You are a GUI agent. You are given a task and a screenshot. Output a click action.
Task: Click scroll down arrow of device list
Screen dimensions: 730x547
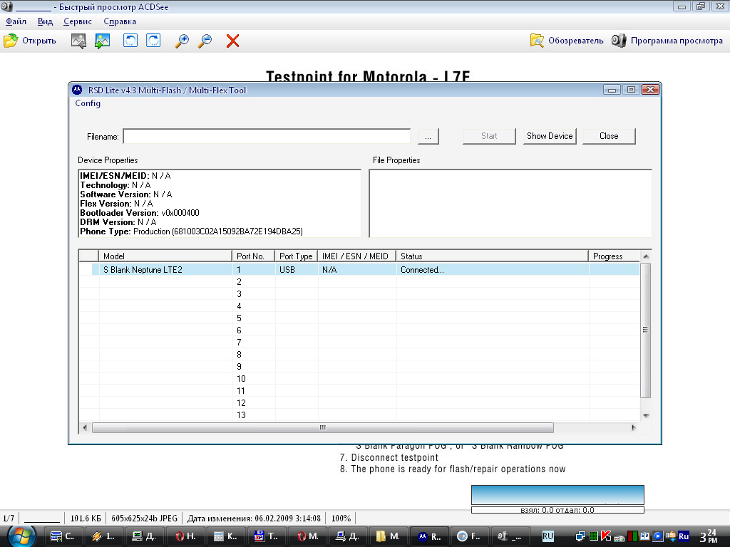[646, 416]
